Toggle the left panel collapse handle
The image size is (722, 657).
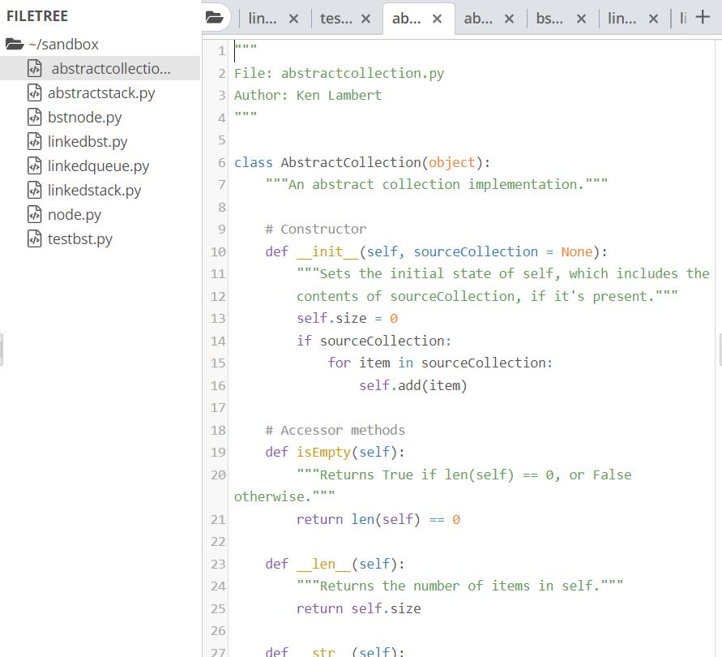pos(3,349)
